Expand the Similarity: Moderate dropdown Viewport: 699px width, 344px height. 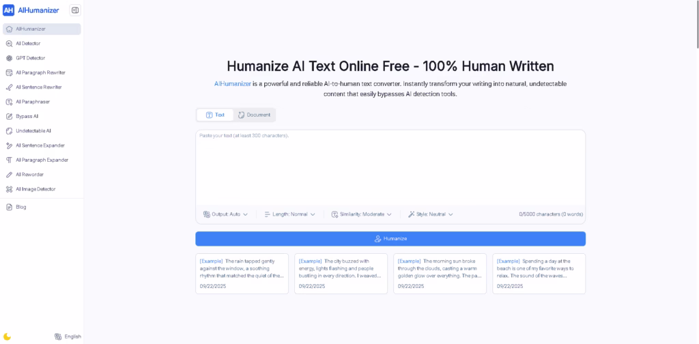pos(361,214)
